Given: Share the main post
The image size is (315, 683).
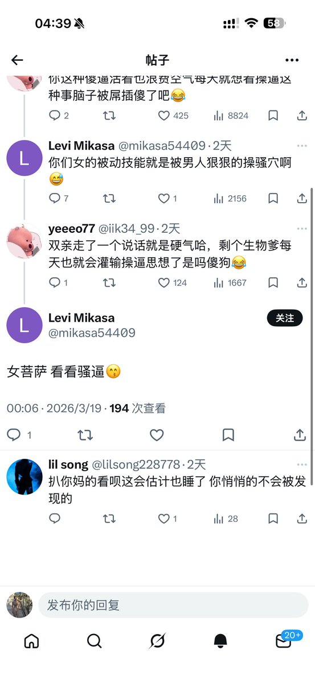Looking at the screenshot, I should coord(300,435).
